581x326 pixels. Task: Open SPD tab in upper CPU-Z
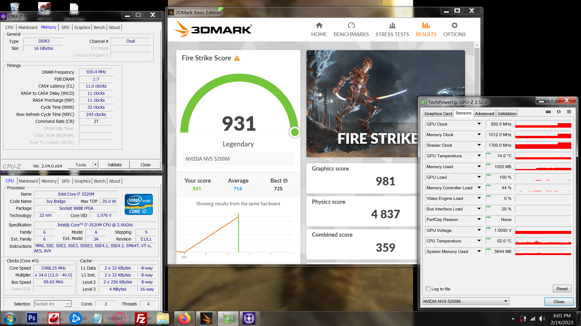65,27
